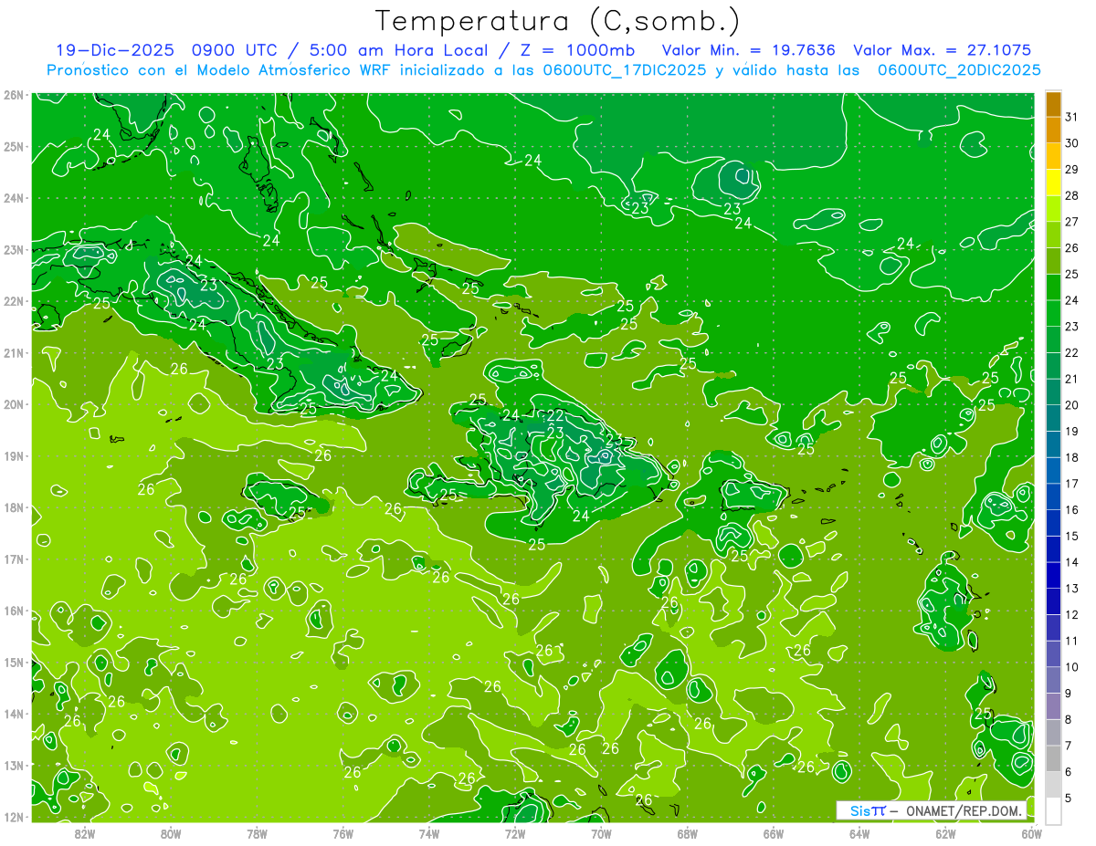
Task: Click the '0600UTC_20DIC2025' valid-until timestamp
Action: (959, 70)
